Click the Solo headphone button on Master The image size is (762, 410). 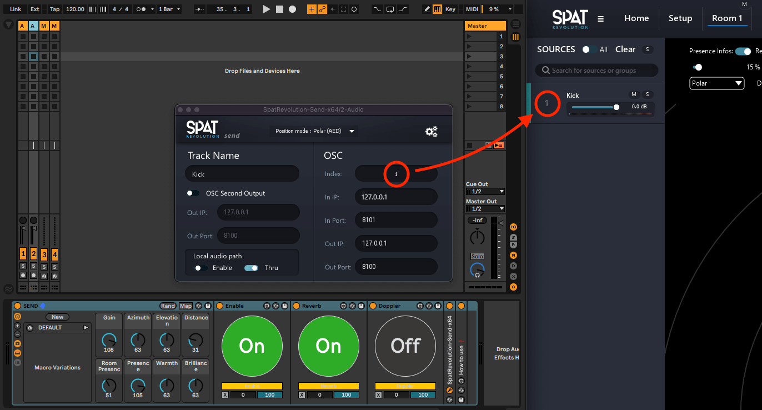[x=477, y=257]
